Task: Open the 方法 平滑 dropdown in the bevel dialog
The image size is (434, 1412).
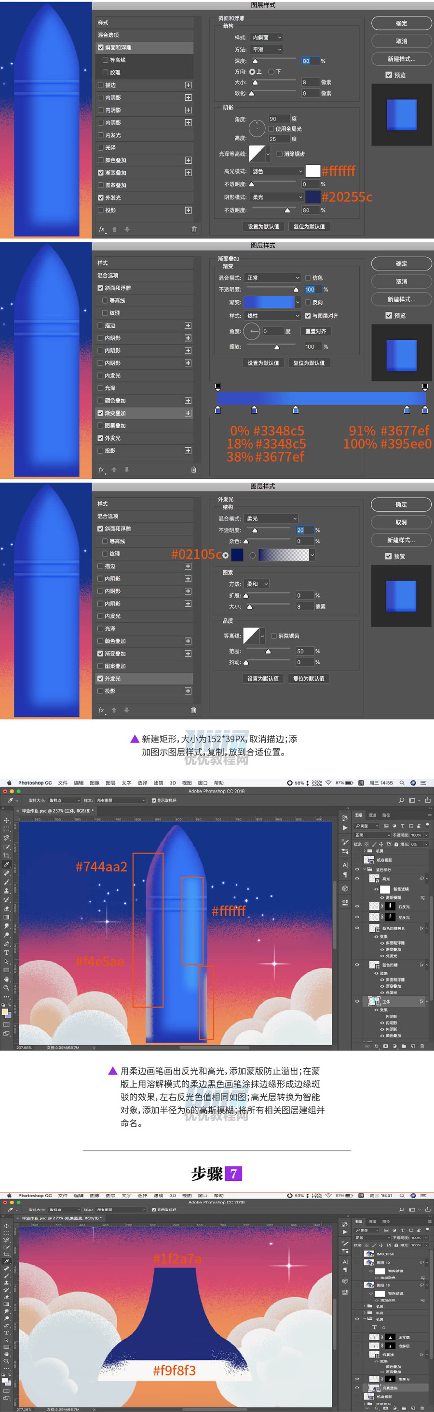Action: click(266, 49)
